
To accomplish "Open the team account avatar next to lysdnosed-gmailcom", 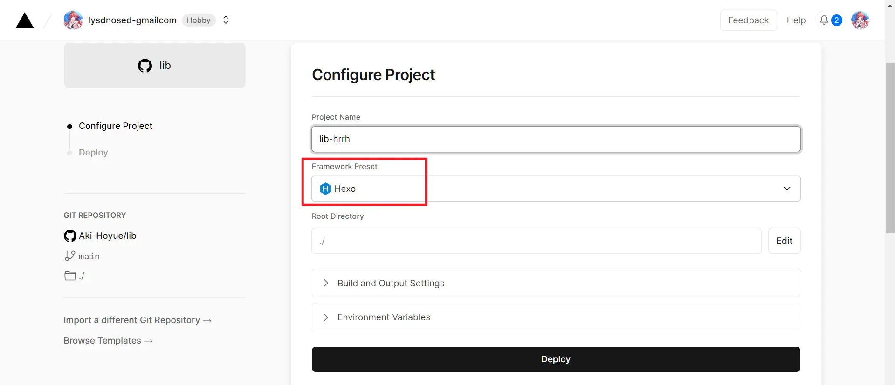I will [x=73, y=20].
